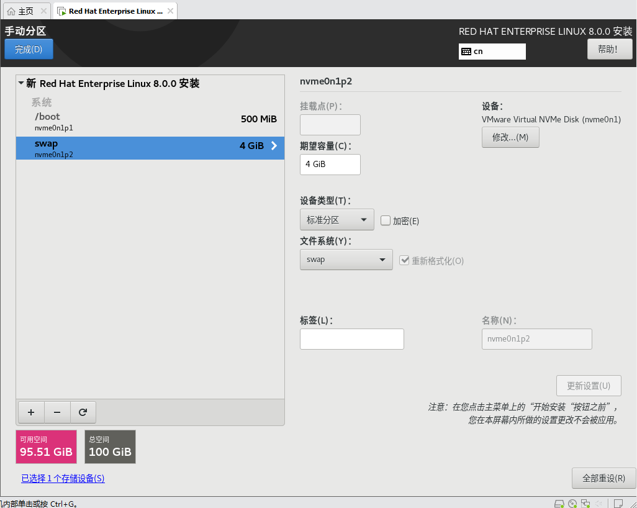
Task: Enable the 加密(E) encryption checkbox
Action: tap(386, 220)
